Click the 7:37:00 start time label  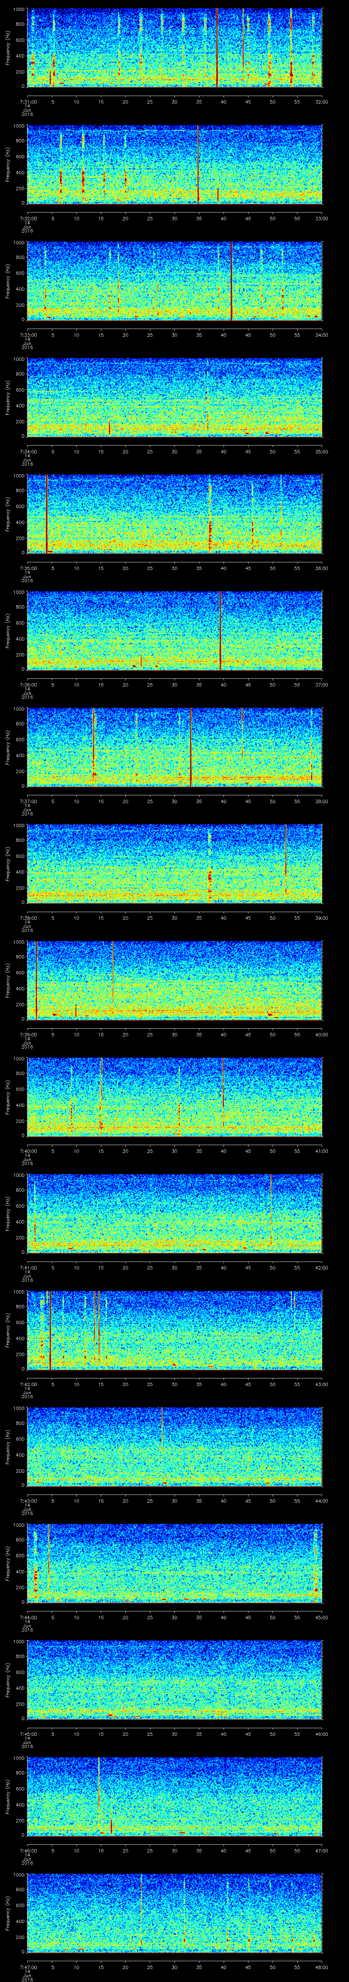pos(28,801)
